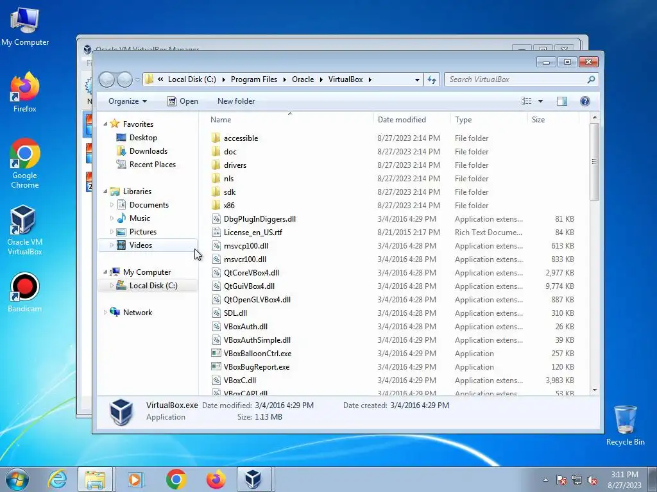Expand the Music library node

[x=112, y=218]
